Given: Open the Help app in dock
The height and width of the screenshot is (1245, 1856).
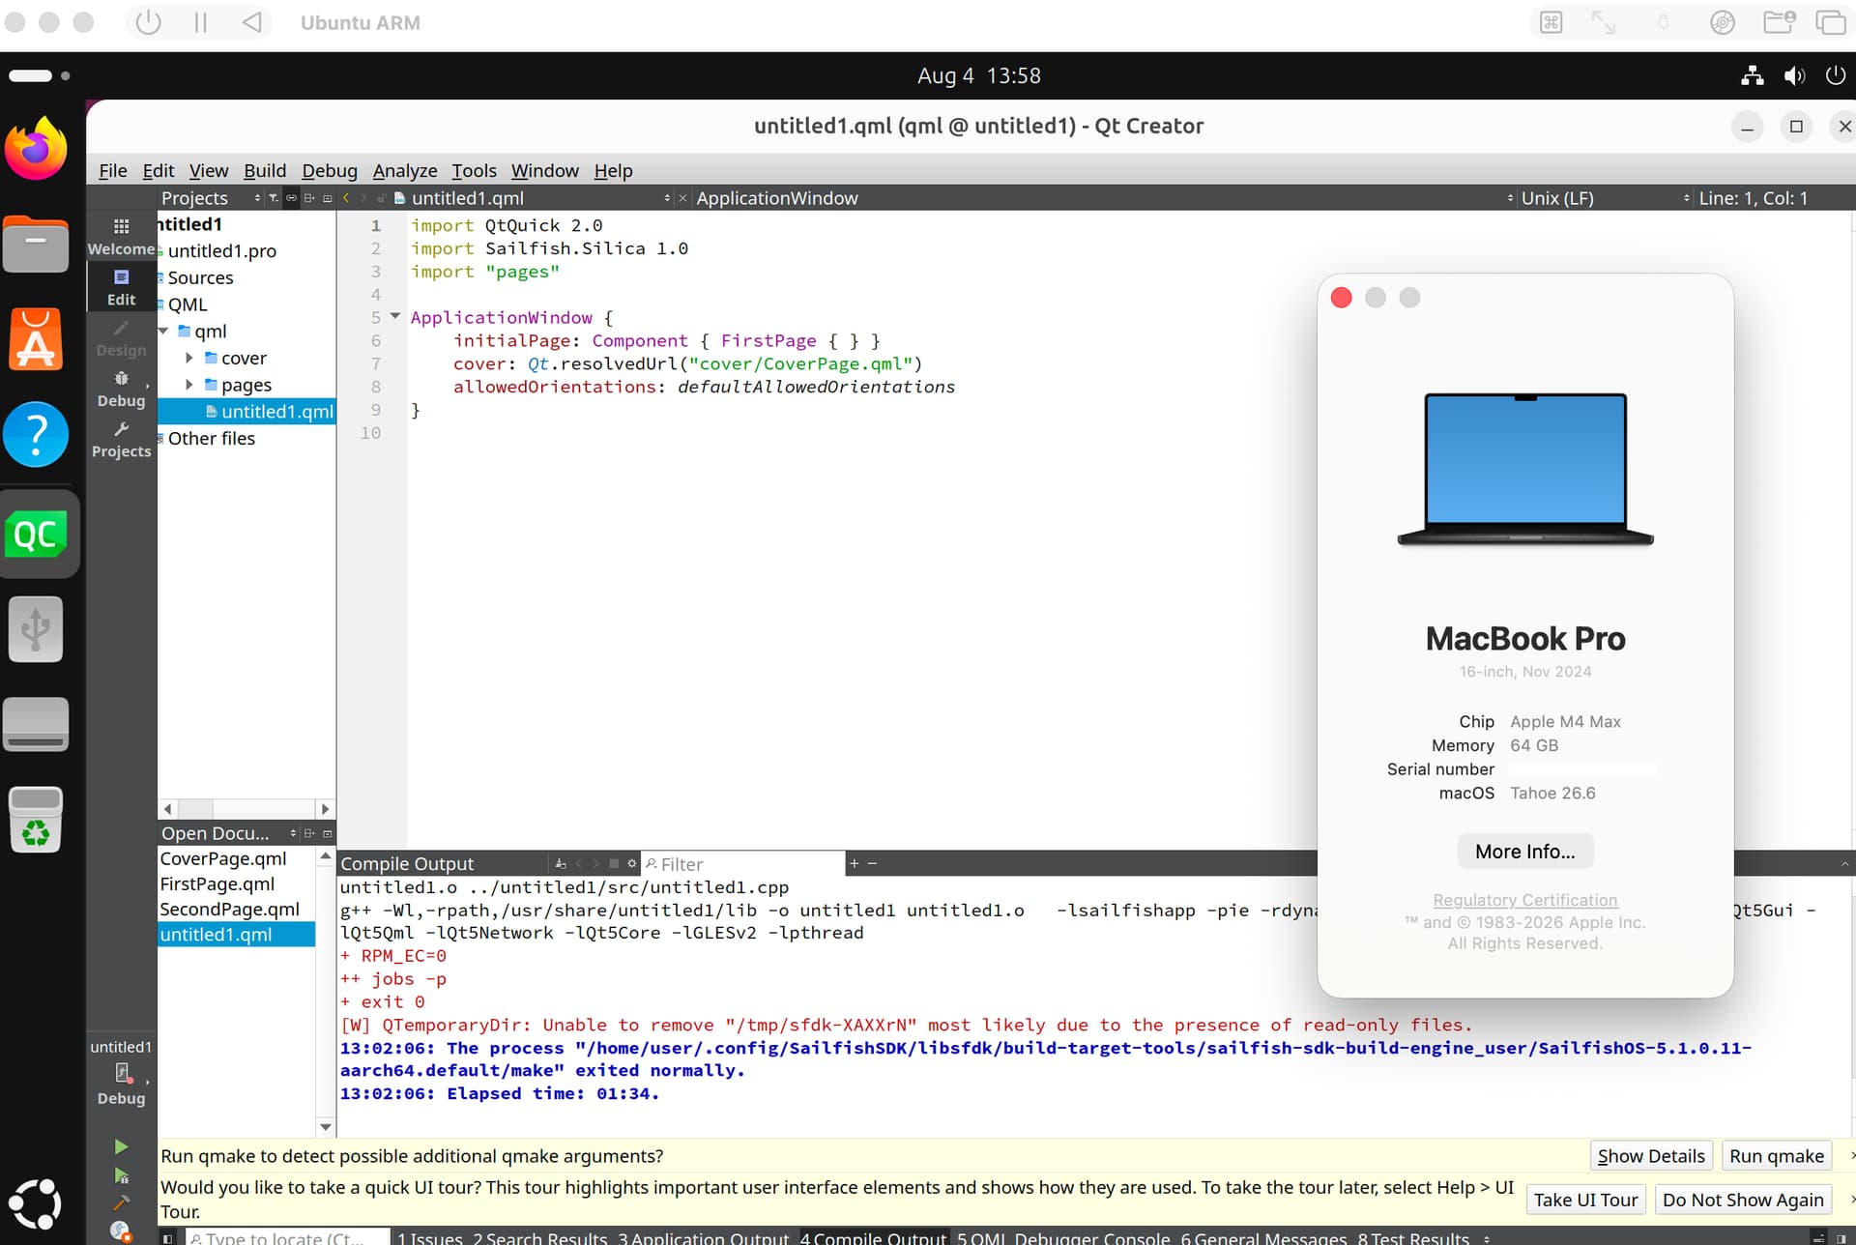Looking at the screenshot, I should coord(37,434).
